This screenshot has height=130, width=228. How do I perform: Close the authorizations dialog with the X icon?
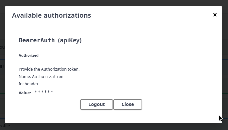pos(215,15)
